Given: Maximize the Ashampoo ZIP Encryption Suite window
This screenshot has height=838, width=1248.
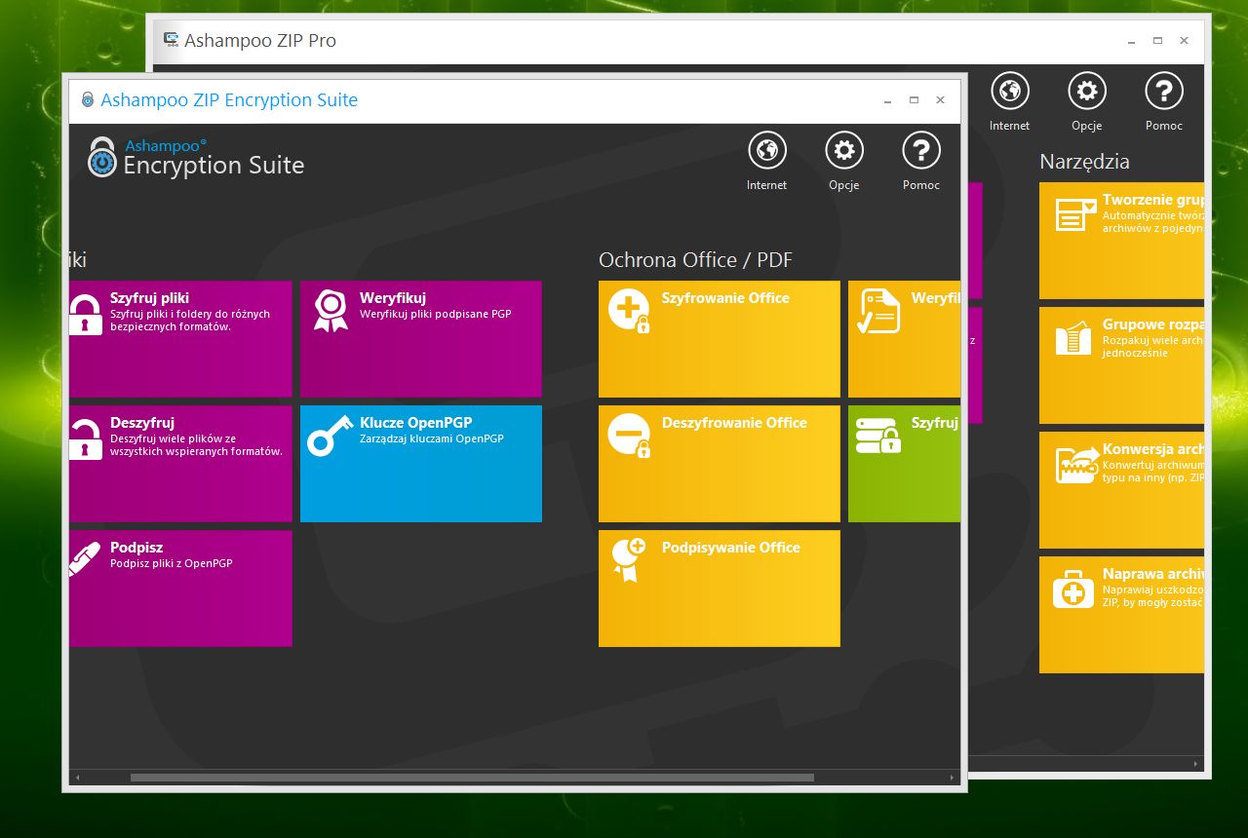Looking at the screenshot, I should click(x=914, y=100).
